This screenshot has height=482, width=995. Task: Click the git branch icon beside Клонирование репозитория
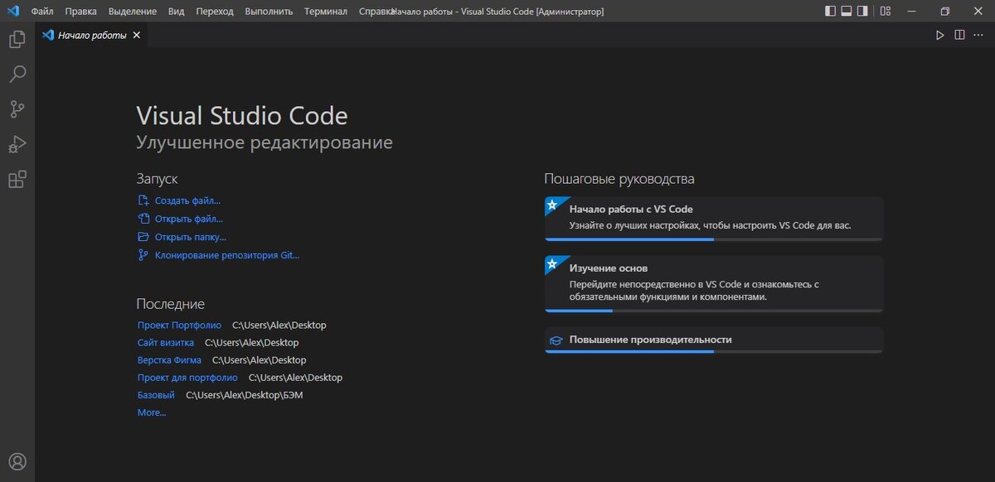tap(143, 255)
